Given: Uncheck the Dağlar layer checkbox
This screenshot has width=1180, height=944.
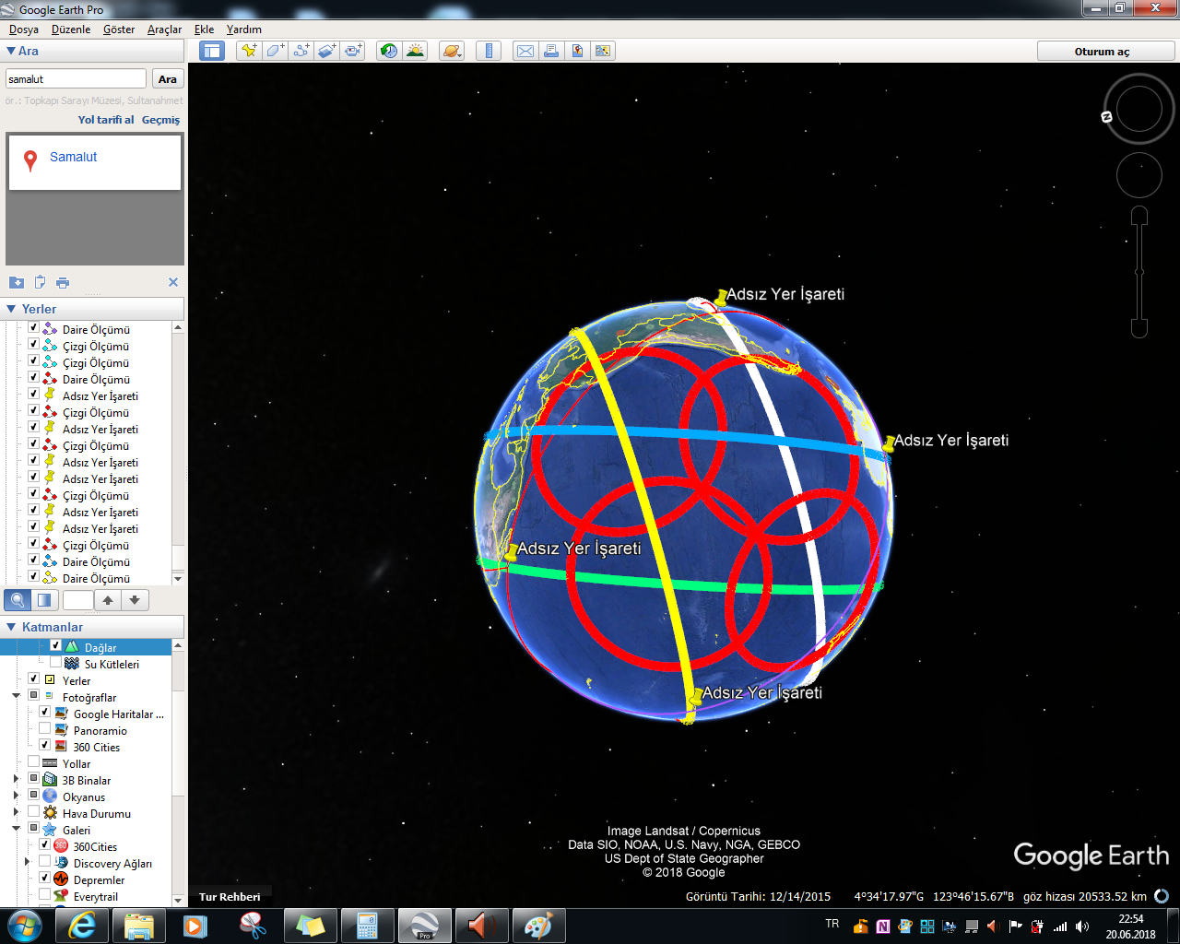Looking at the screenshot, I should pyautogui.click(x=55, y=646).
